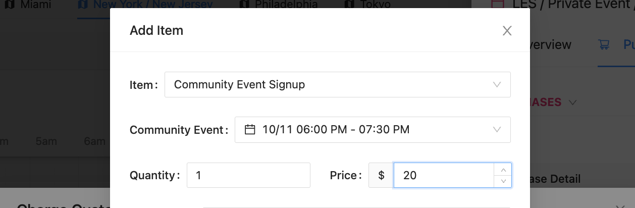The width and height of the screenshot is (635, 208).
Task: Click the 6am time label
Action: [94, 141]
